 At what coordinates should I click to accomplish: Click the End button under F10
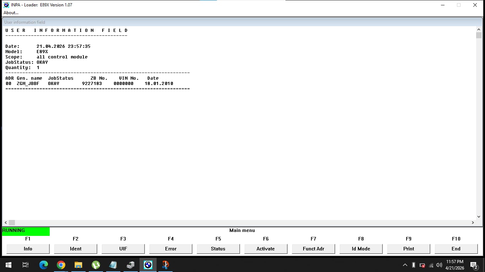pyautogui.click(x=456, y=249)
